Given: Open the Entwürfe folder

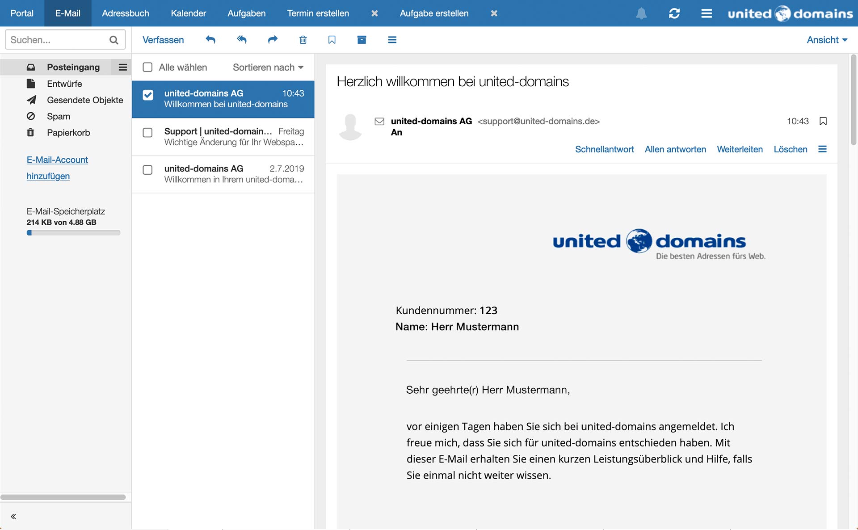Looking at the screenshot, I should click(x=65, y=84).
